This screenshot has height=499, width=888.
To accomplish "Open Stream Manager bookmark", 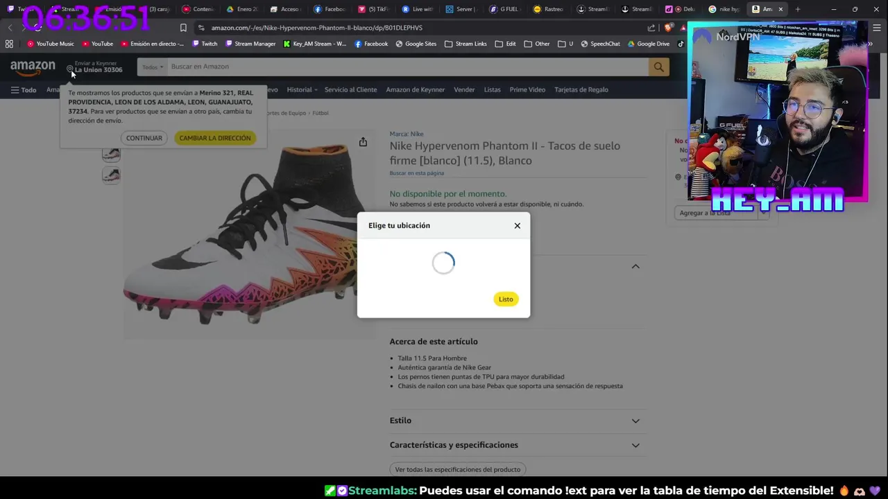I will (x=250, y=44).
